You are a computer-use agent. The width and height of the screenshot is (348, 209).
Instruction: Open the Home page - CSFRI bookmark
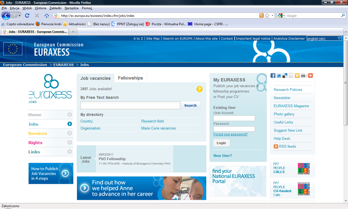(208, 24)
